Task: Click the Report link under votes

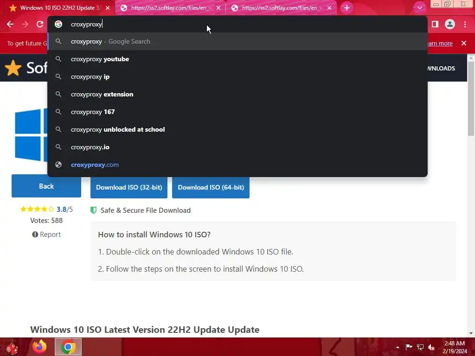Action: pyautogui.click(x=46, y=234)
